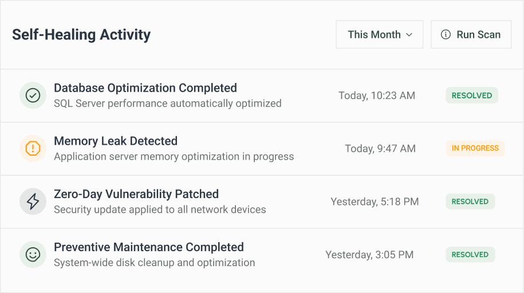Screen dimensions: 524x293
Task: Click RESOLVED badge for Preventive Maintenance
Action: click(x=470, y=255)
